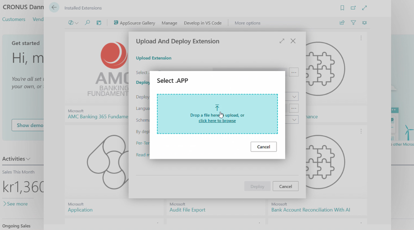This screenshot has height=230, width=414.
Task: Click the file drop zone upload area
Action: 217,114
